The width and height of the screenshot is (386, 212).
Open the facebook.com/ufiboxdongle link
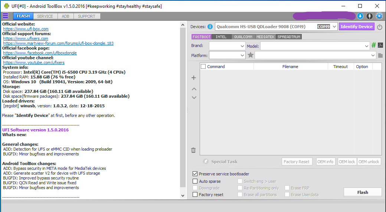click(40, 53)
